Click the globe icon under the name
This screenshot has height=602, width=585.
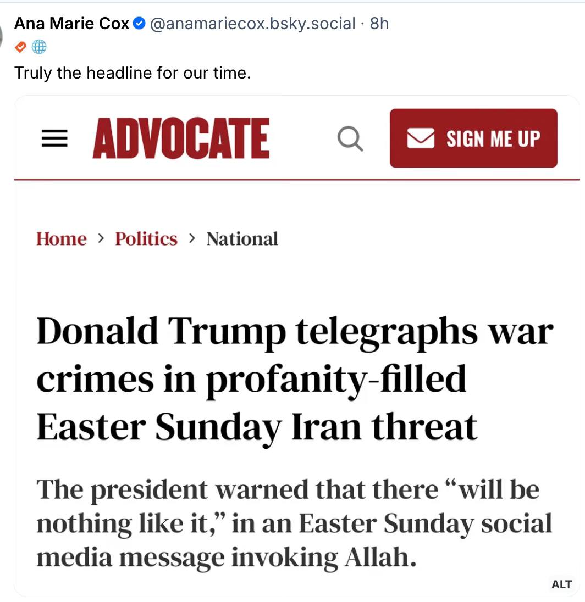[x=38, y=48]
